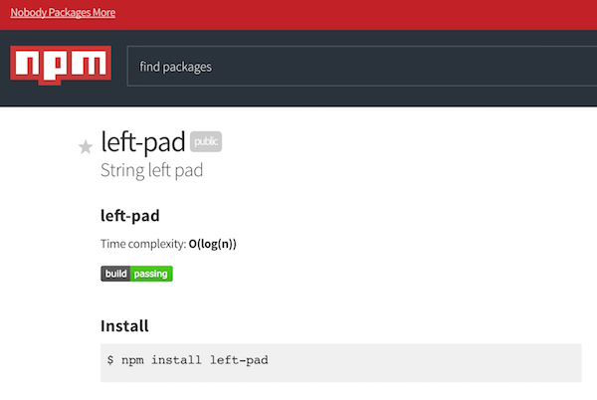Click the bold left-pad readme heading

129,216
